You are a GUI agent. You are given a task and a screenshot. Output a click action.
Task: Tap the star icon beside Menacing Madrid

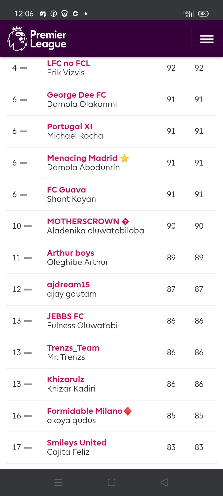point(125,158)
